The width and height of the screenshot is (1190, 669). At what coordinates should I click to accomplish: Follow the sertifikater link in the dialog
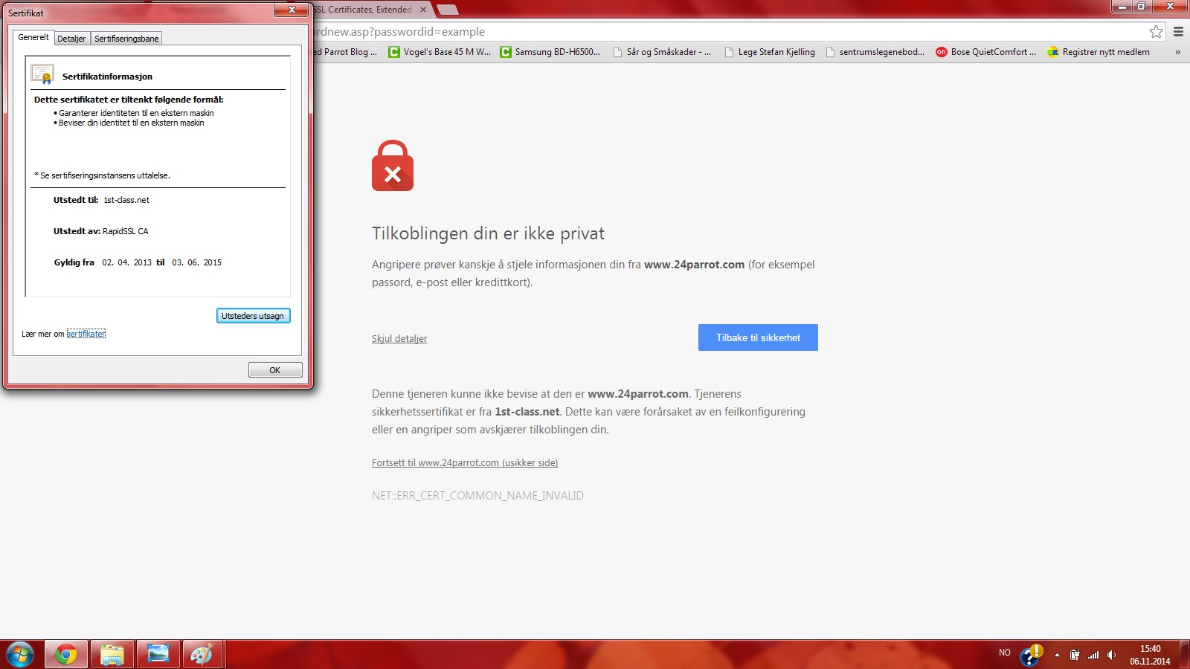pos(86,334)
